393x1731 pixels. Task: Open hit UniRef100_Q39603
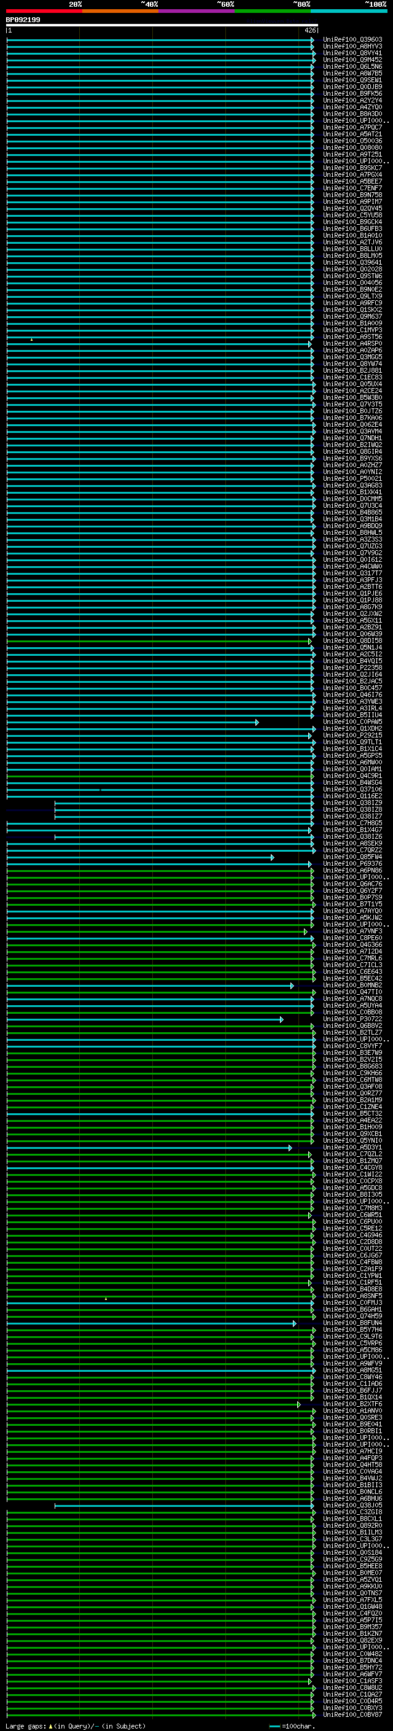point(352,40)
